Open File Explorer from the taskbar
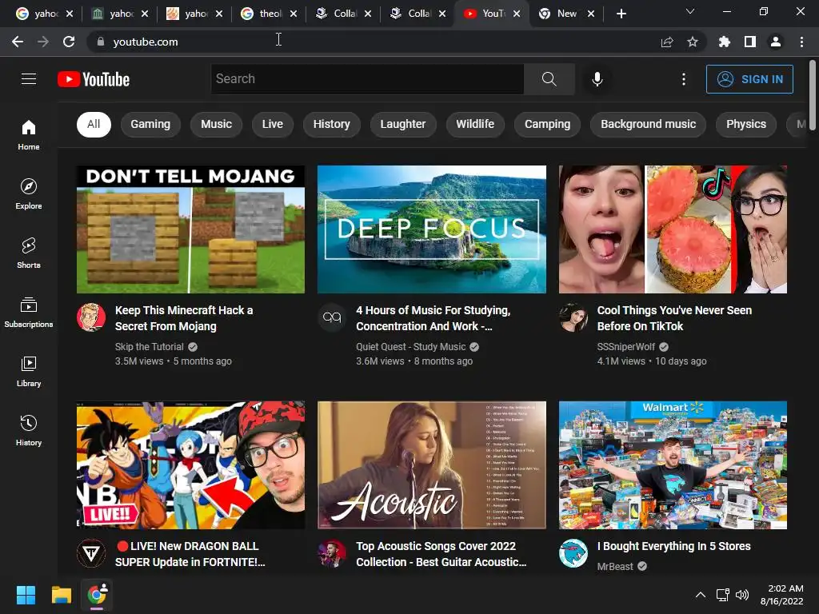Viewport: 819px width, 614px height. coord(61,595)
